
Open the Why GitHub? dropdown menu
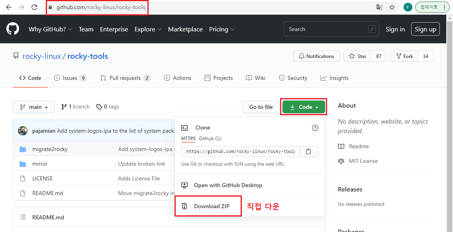point(50,29)
